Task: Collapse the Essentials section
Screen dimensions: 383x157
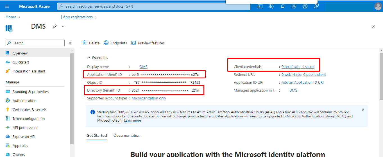Action: tap(89, 58)
